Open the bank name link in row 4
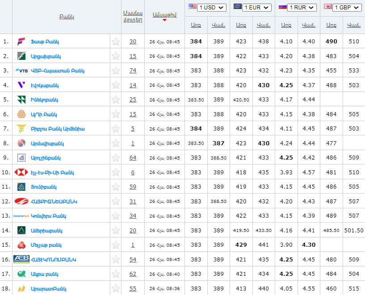Viewport: 365px width, 295px height. (45, 85)
